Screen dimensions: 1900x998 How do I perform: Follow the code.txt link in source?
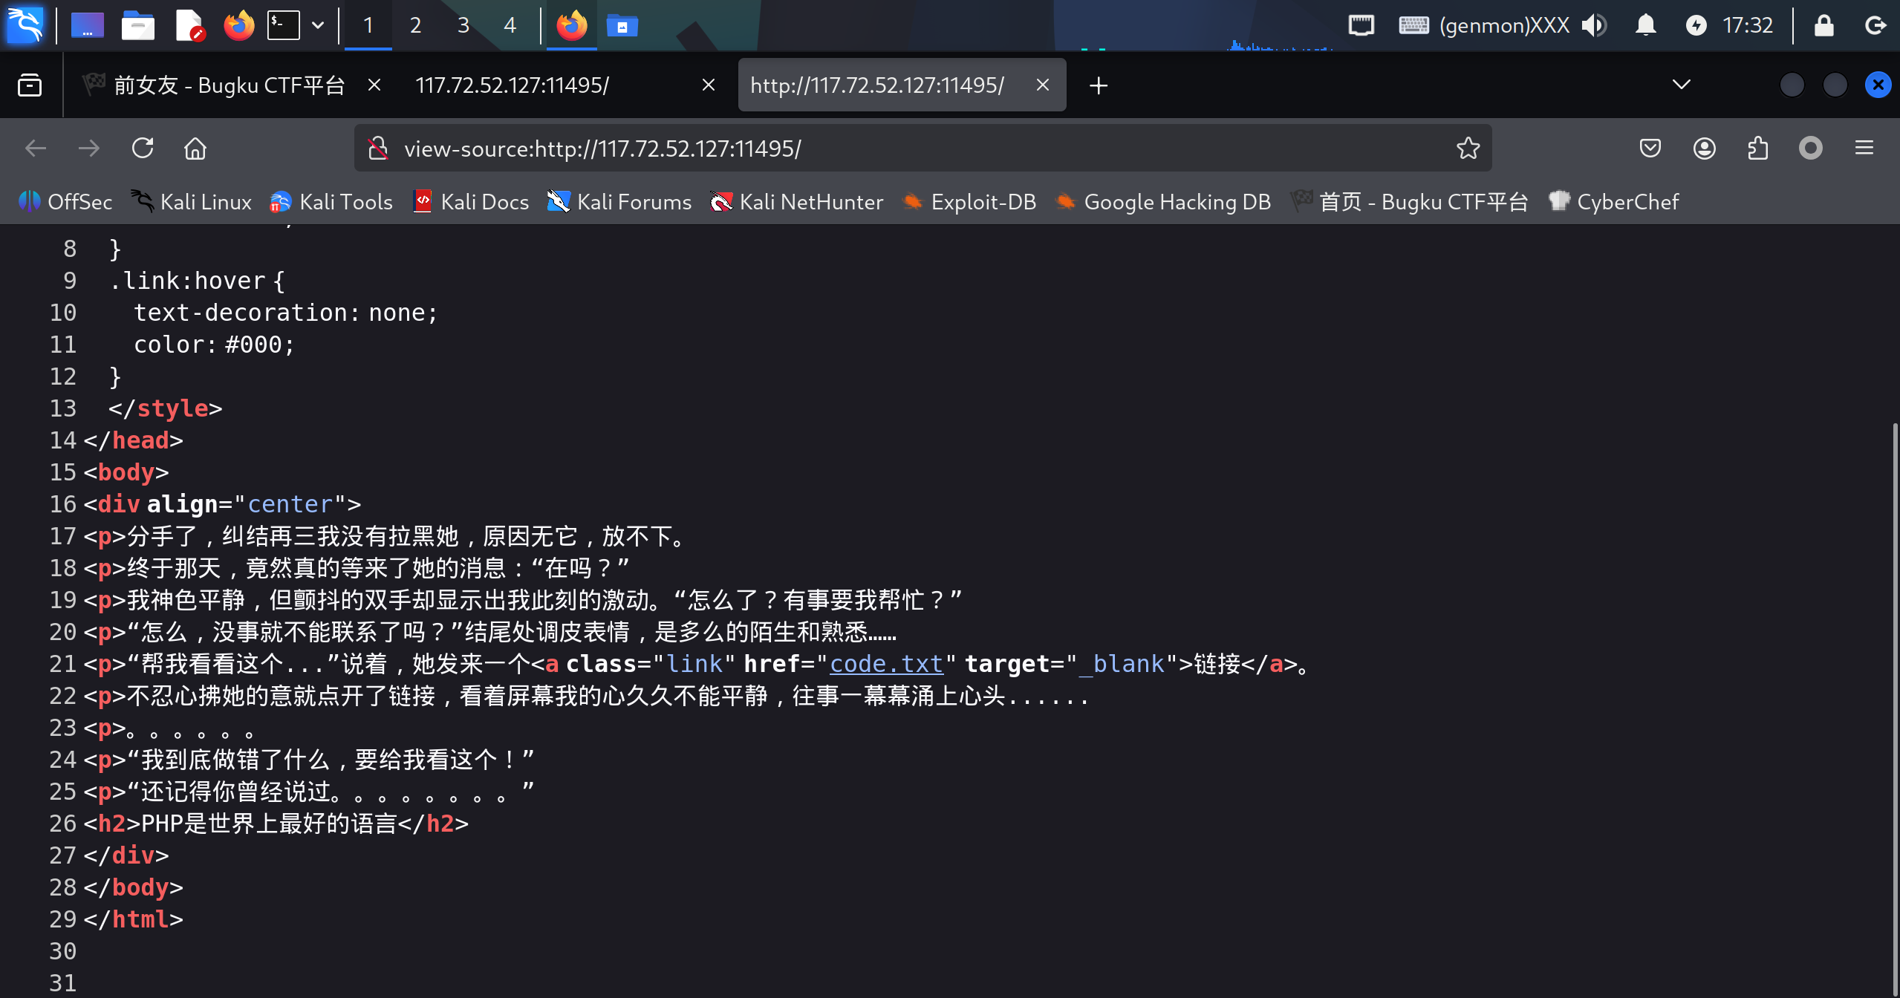887,664
